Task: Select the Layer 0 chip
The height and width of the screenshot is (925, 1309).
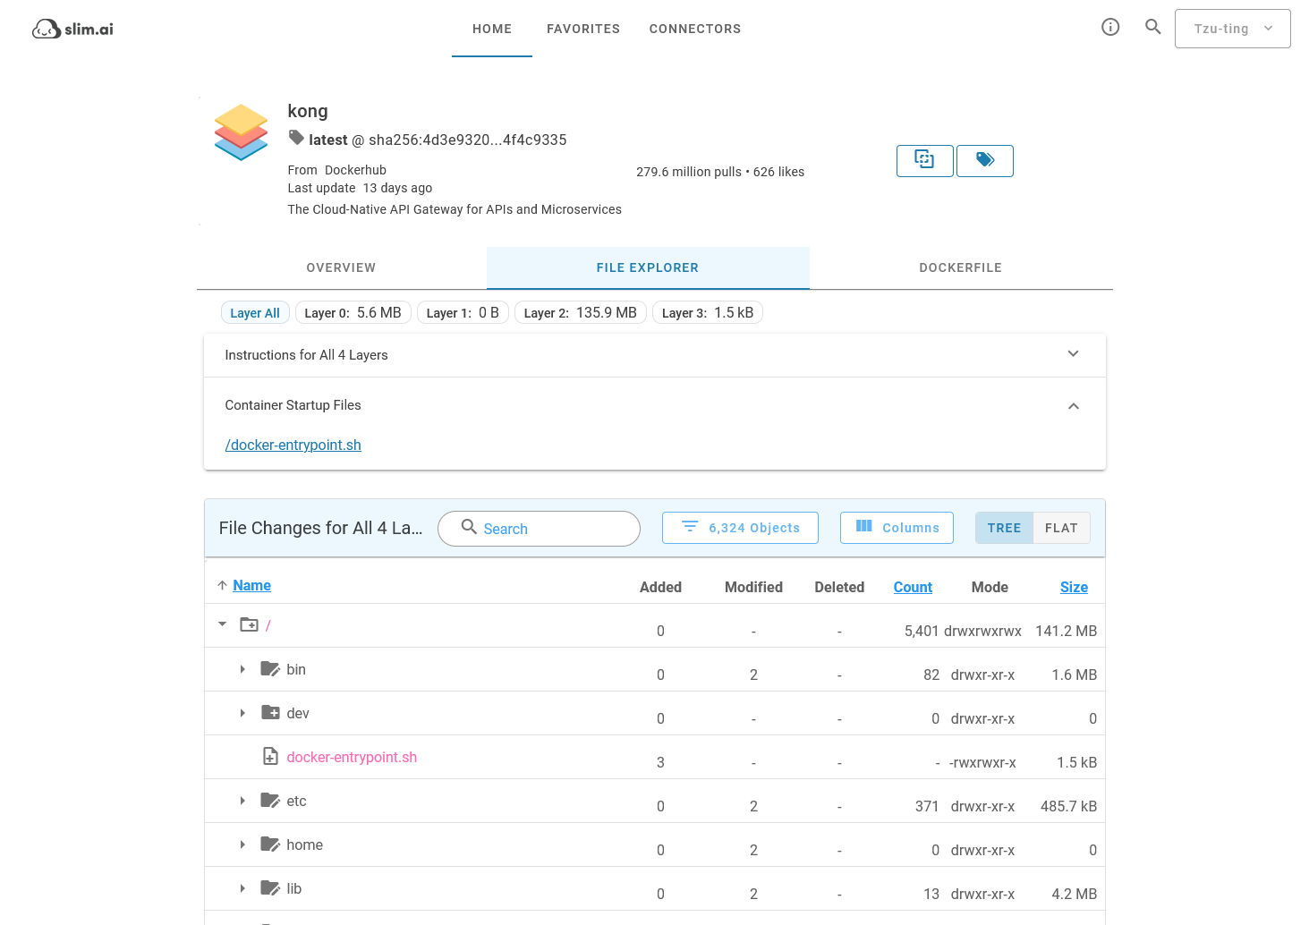Action: pos(353,312)
